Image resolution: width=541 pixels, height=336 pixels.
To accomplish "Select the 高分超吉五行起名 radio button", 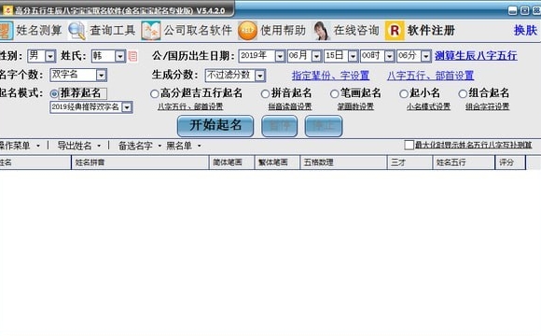I will pyautogui.click(x=155, y=93).
